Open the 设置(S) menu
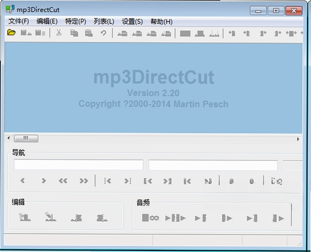This screenshot has width=311, height=252. pos(132,21)
